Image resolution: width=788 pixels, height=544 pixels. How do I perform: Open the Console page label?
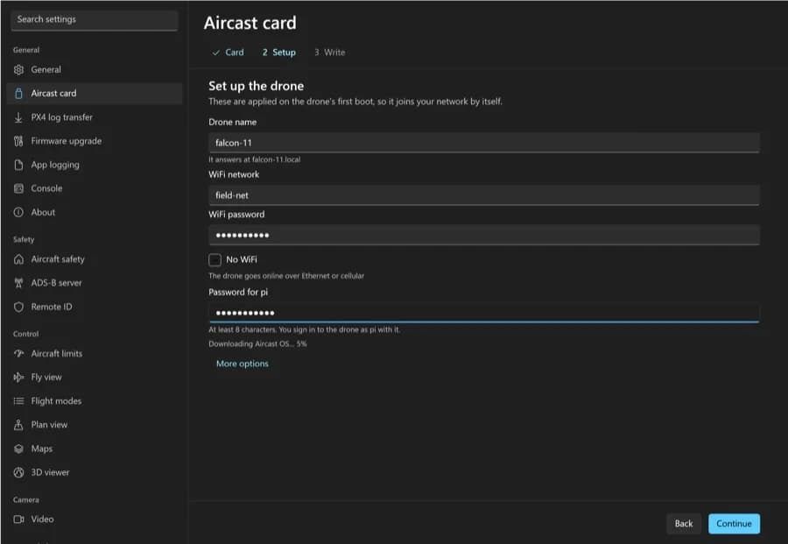point(46,188)
